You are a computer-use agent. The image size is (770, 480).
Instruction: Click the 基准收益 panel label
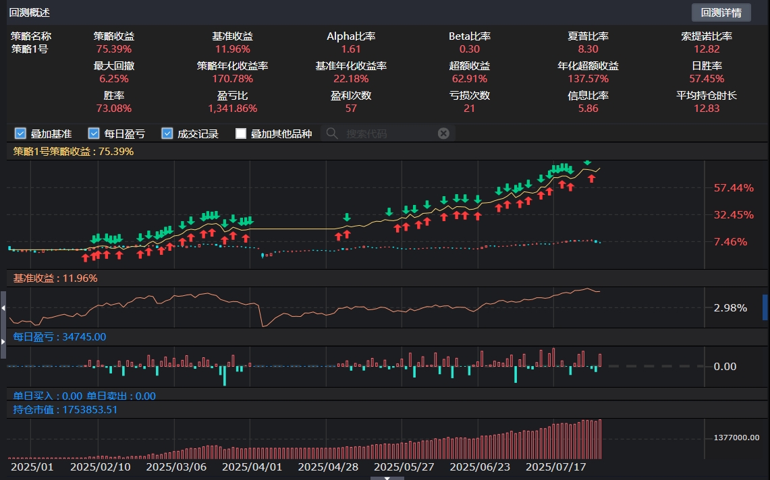click(30, 278)
